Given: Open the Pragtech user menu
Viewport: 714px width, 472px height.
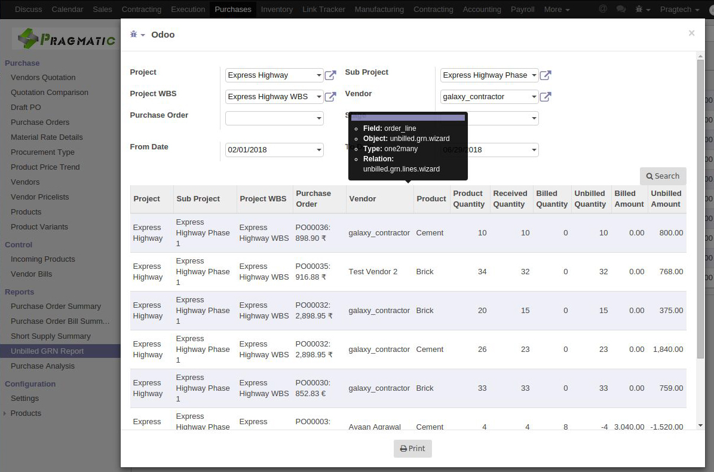Looking at the screenshot, I should tap(679, 9).
